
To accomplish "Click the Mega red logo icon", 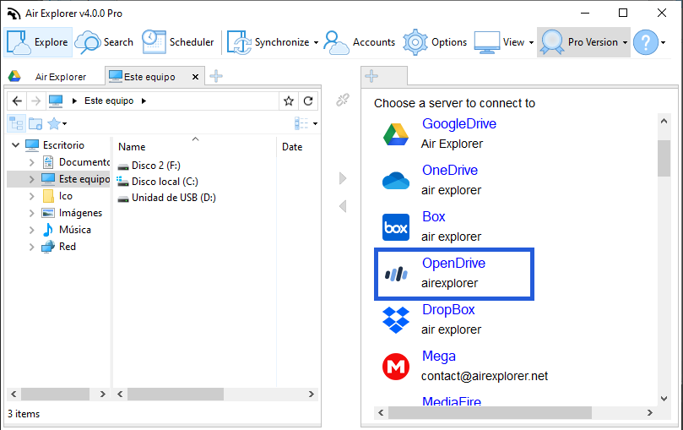I will (395, 367).
